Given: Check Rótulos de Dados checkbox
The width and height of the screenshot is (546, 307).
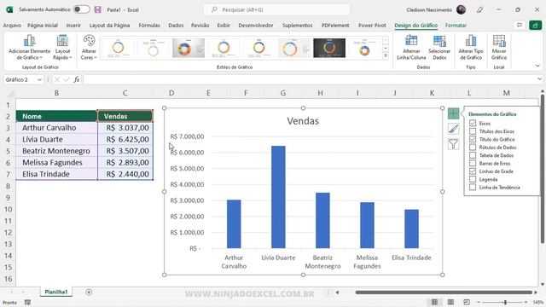Looking at the screenshot, I should (473, 148).
